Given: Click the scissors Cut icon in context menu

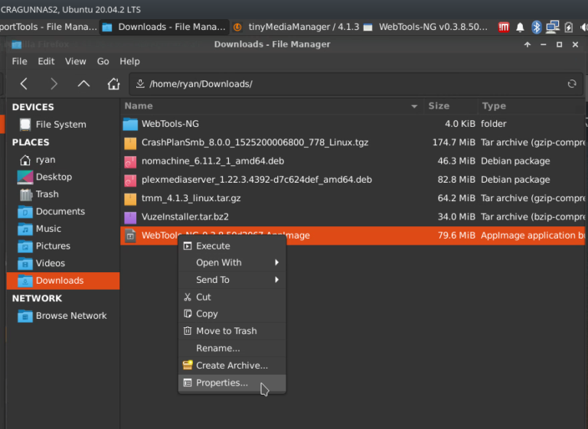Looking at the screenshot, I should point(188,297).
